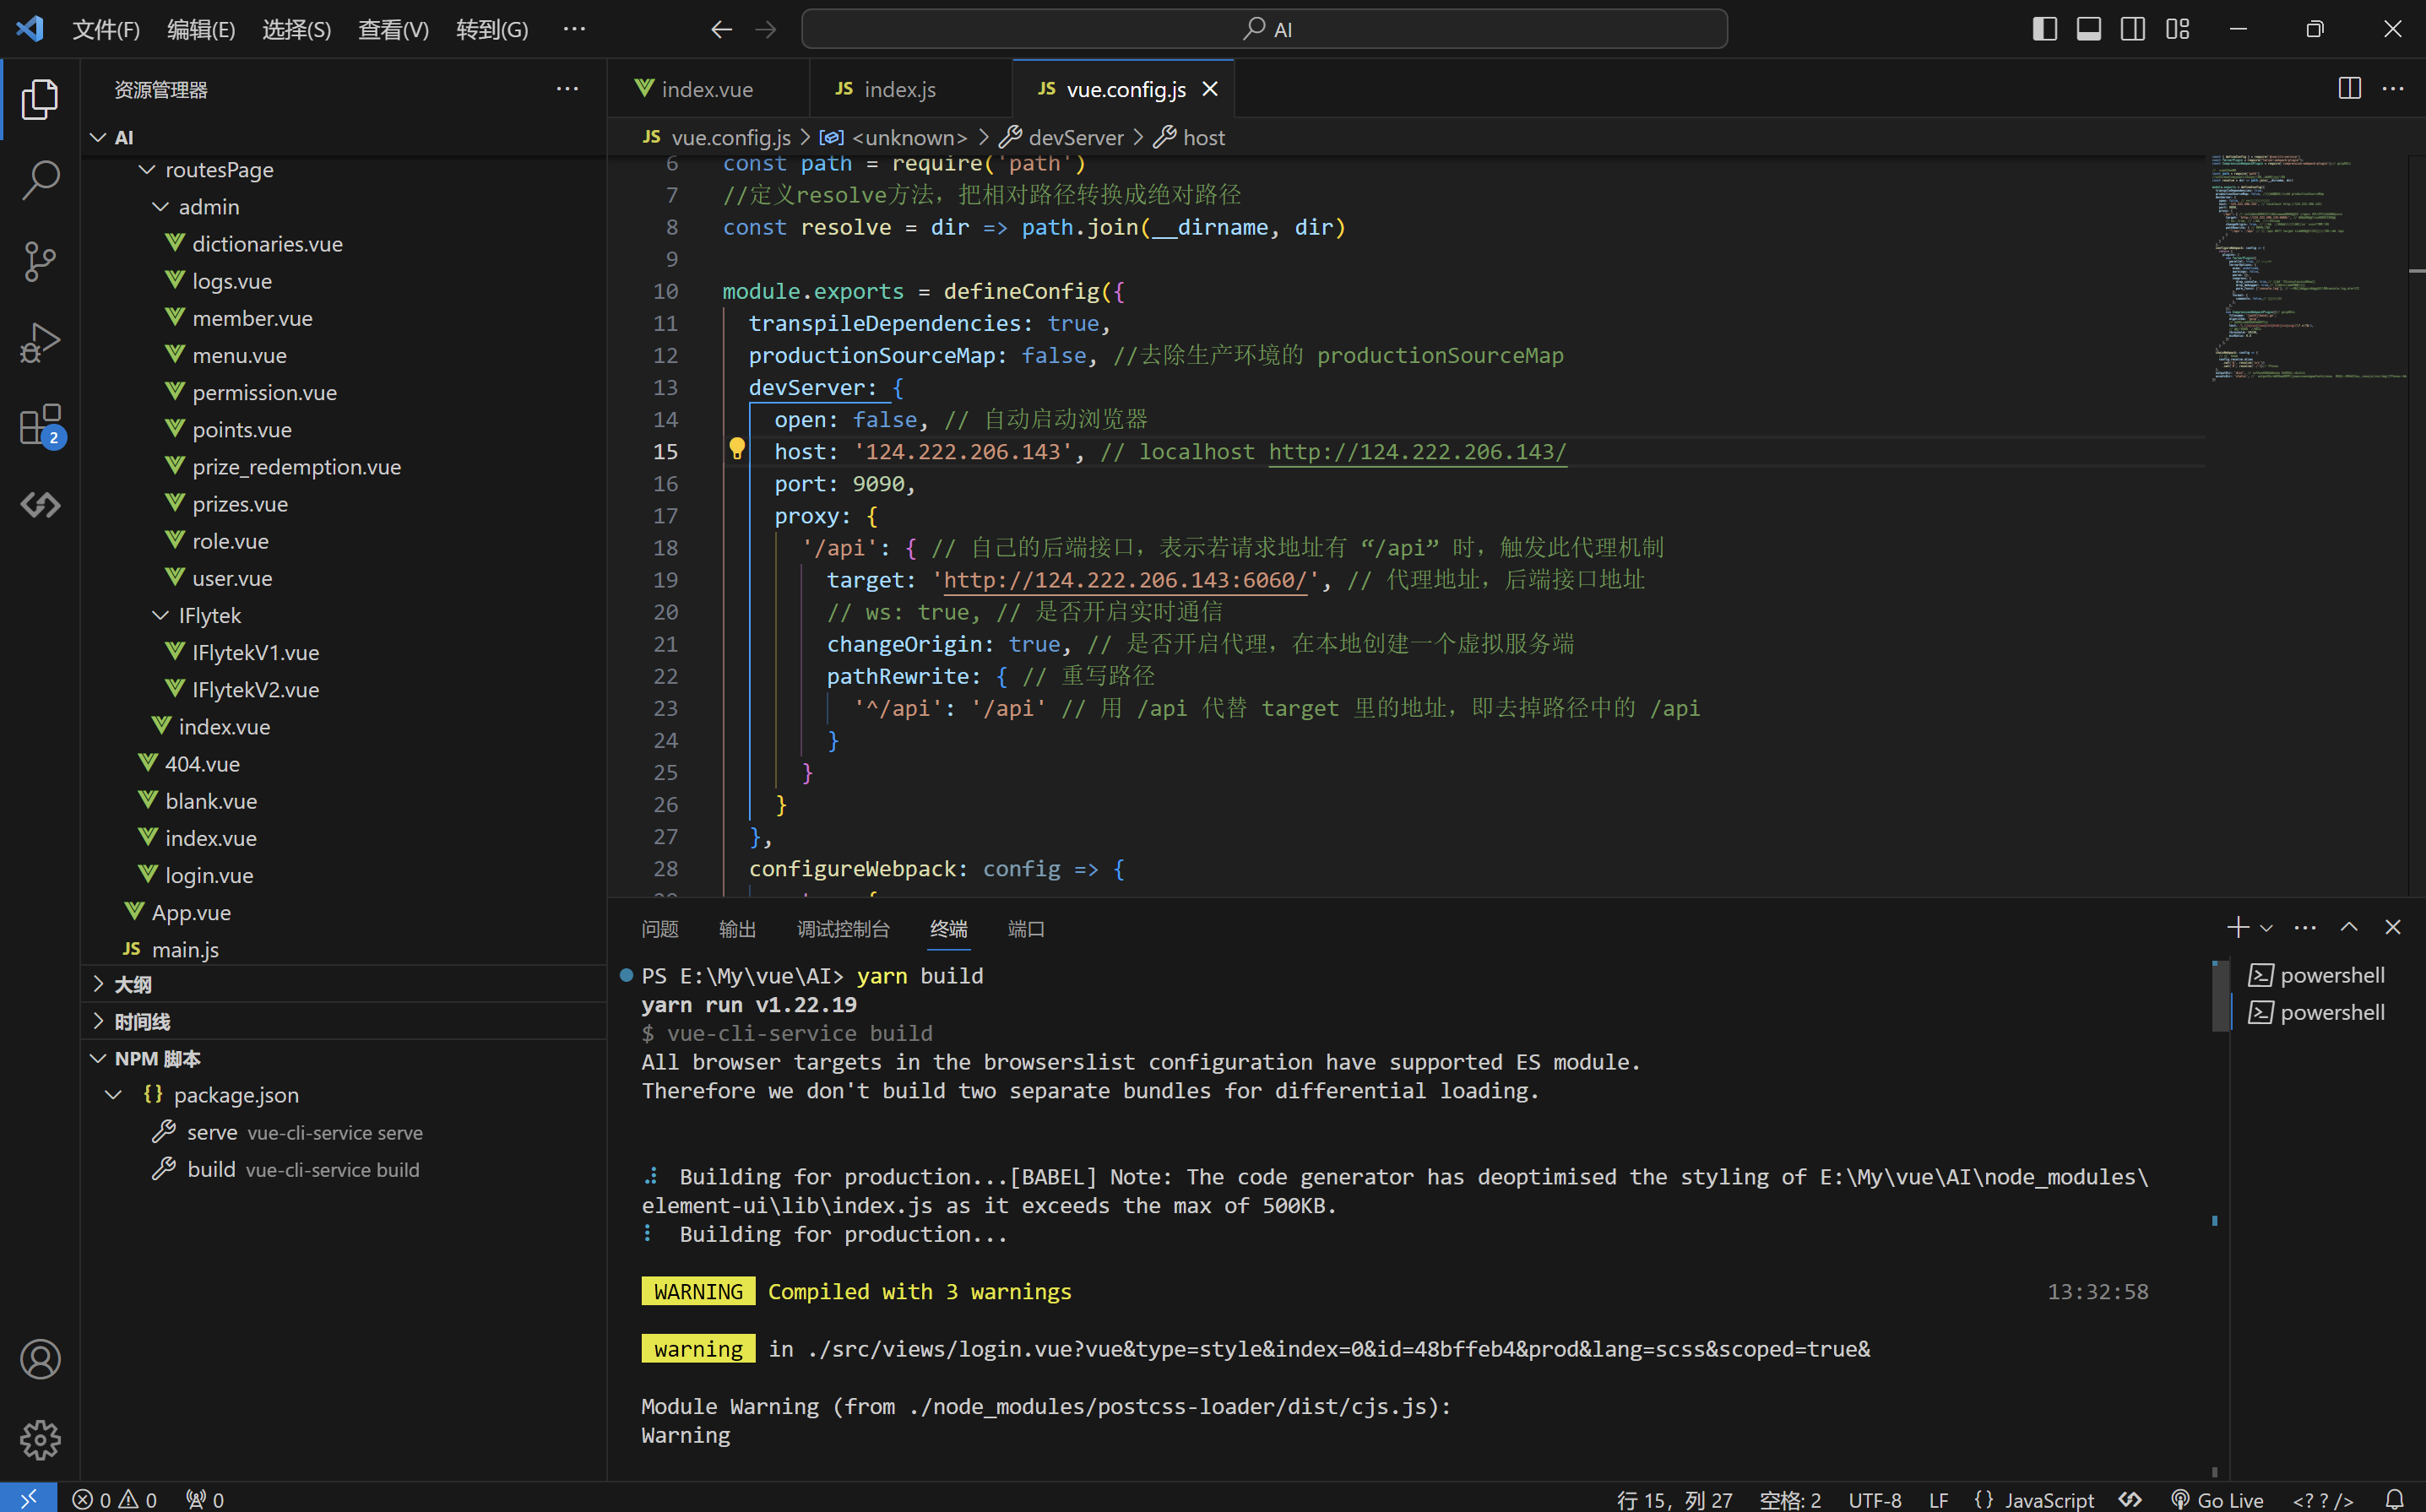Click the code minimap overview
This screenshot has width=2426, height=1512.
click(2309, 268)
